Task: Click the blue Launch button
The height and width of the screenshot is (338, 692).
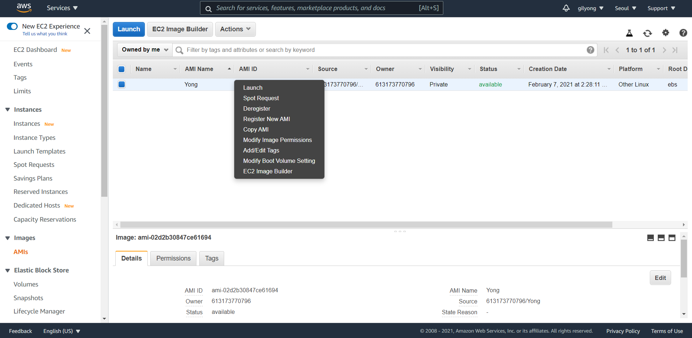Action: (129, 29)
